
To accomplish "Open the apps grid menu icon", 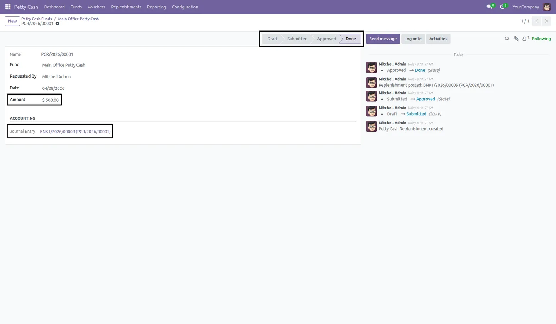I will point(8,7).
